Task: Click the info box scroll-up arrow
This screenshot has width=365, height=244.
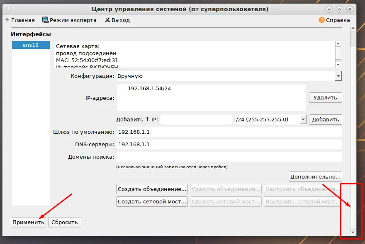Action: (x=338, y=44)
